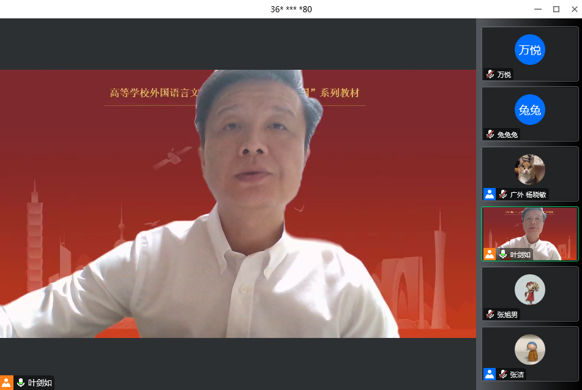This screenshot has height=390, width=582.
Task: Click the orange person icon in 叶剑如's thumbnail
Action: pyautogui.click(x=490, y=254)
